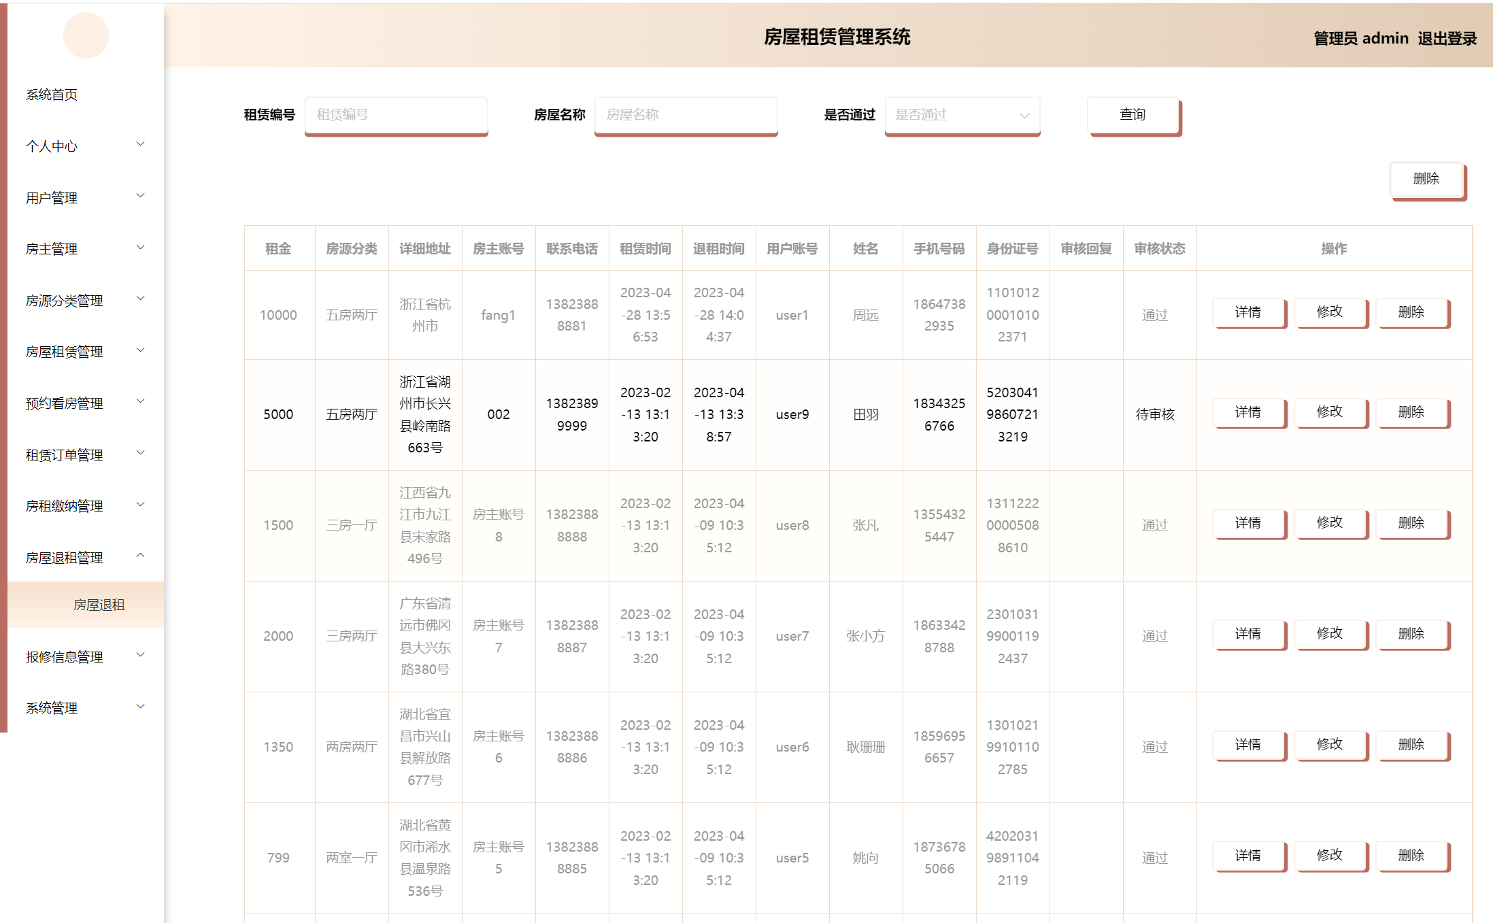Open the 是否通过 dropdown
Screen dimensions: 1493x923
click(962, 115)
